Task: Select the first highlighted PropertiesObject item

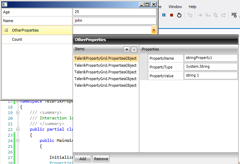Action: [x=106, y=58]
